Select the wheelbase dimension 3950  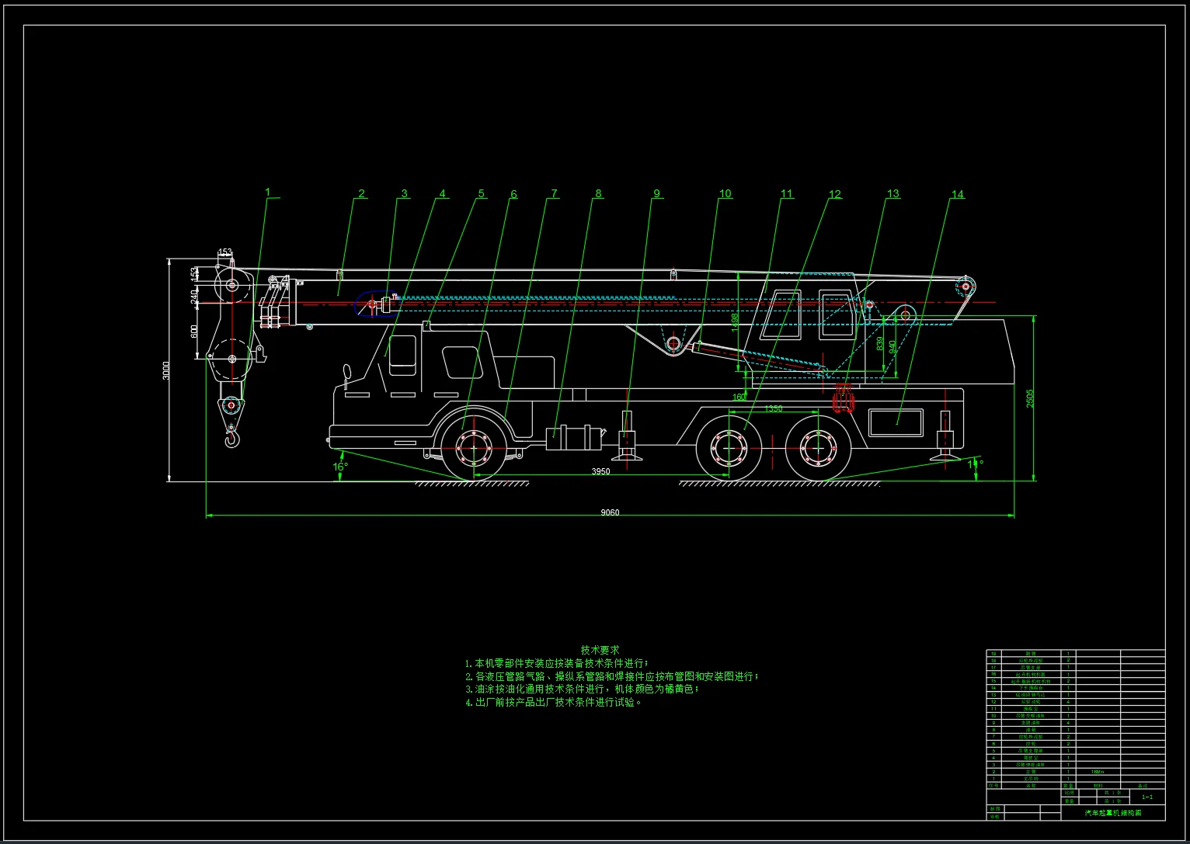click(x=600, y=471)
